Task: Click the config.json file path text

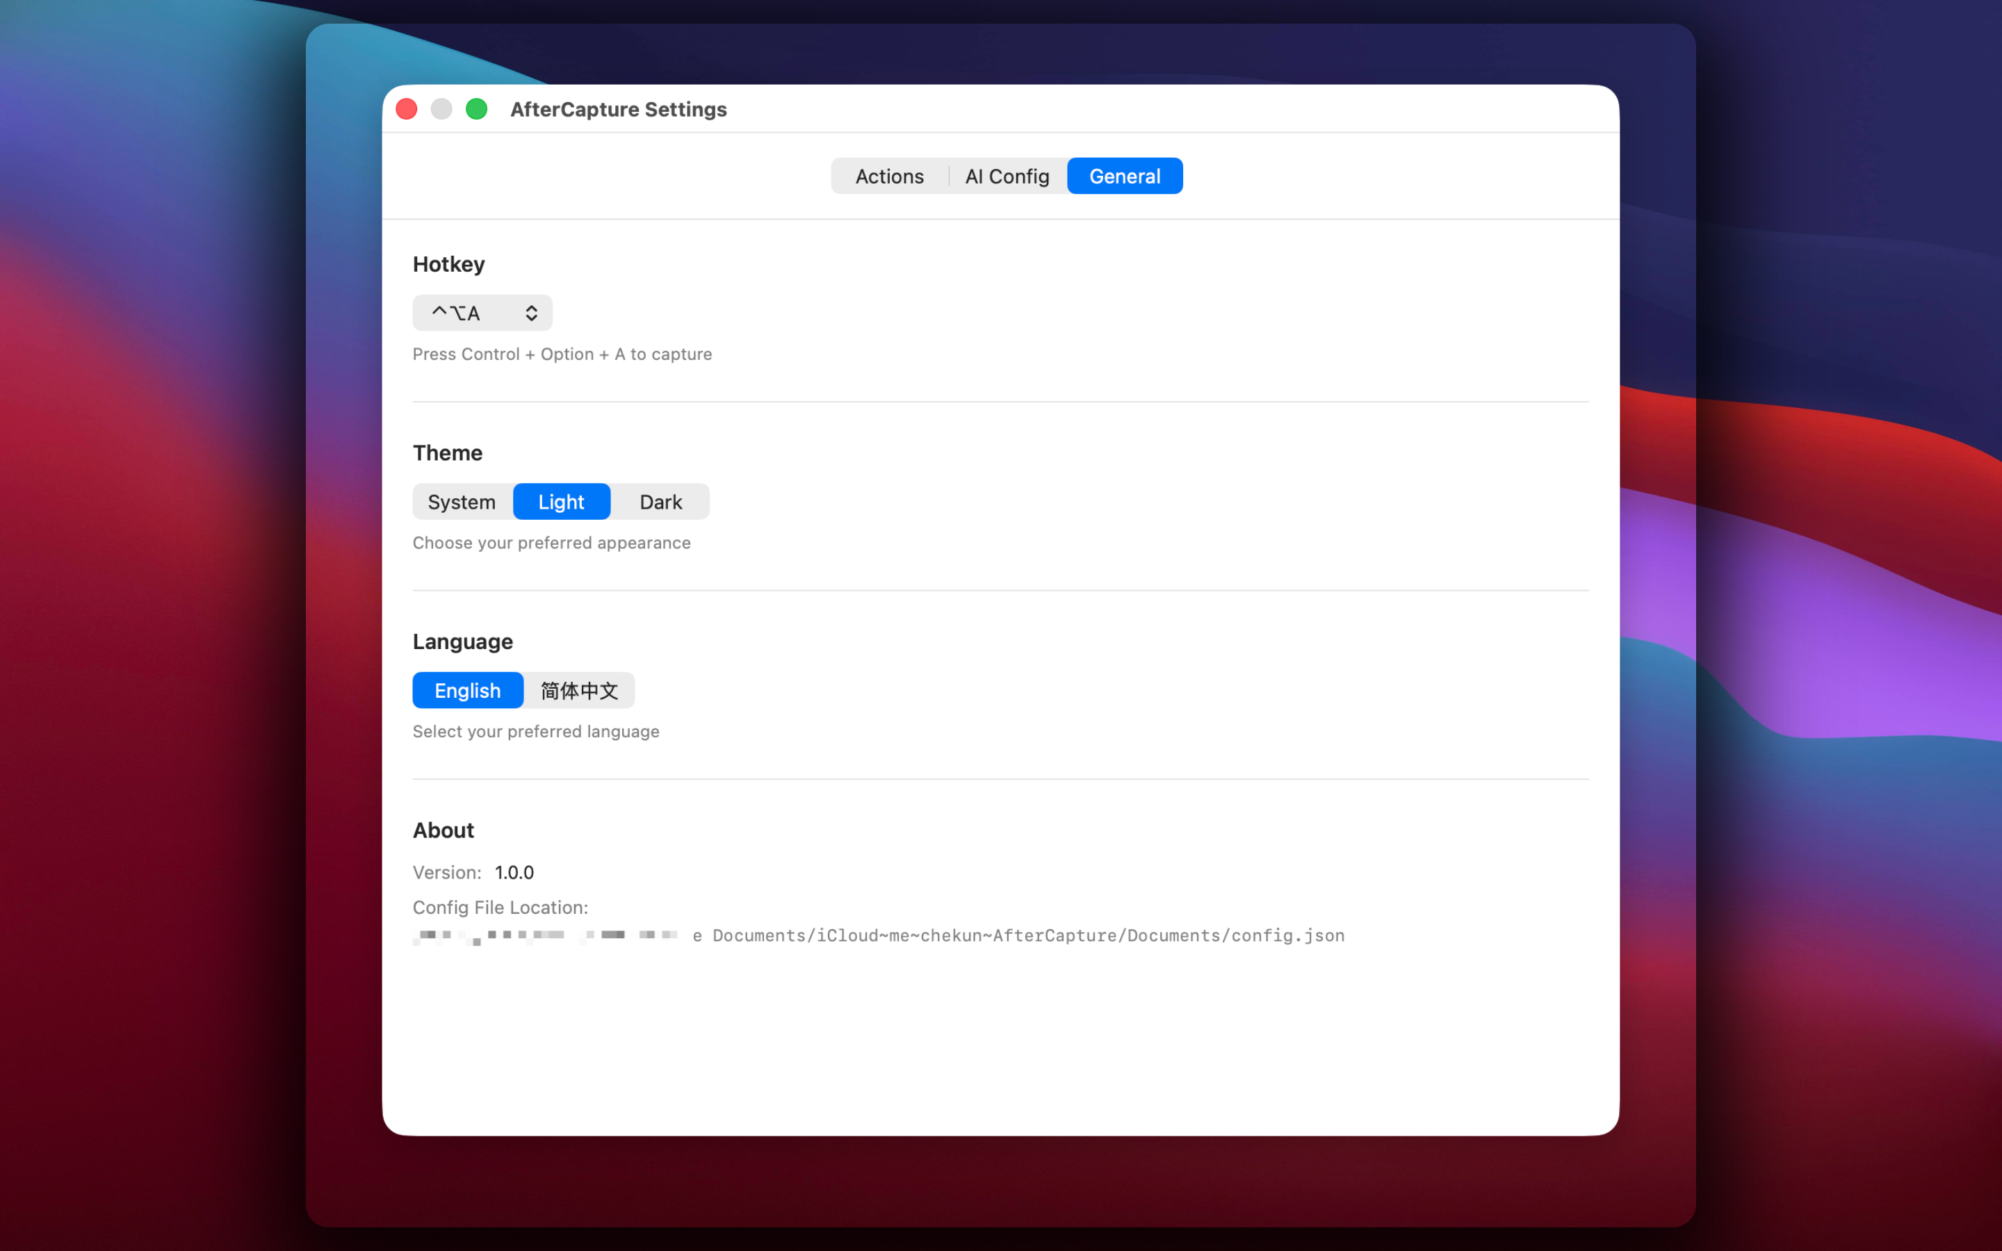Action: tap(879, 935)
